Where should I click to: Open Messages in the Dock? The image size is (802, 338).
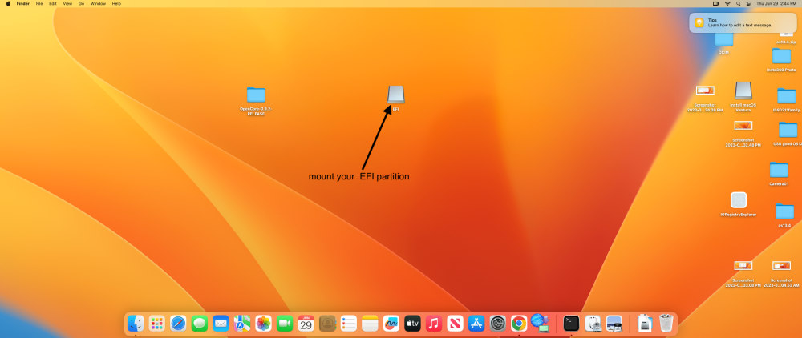[200, 324]
